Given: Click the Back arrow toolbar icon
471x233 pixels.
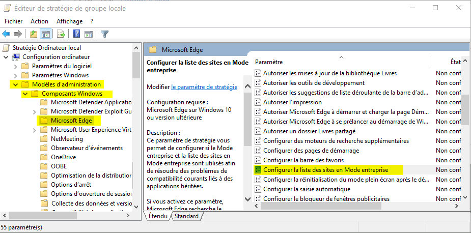Looking at the screenshot, I should (6, 34).
